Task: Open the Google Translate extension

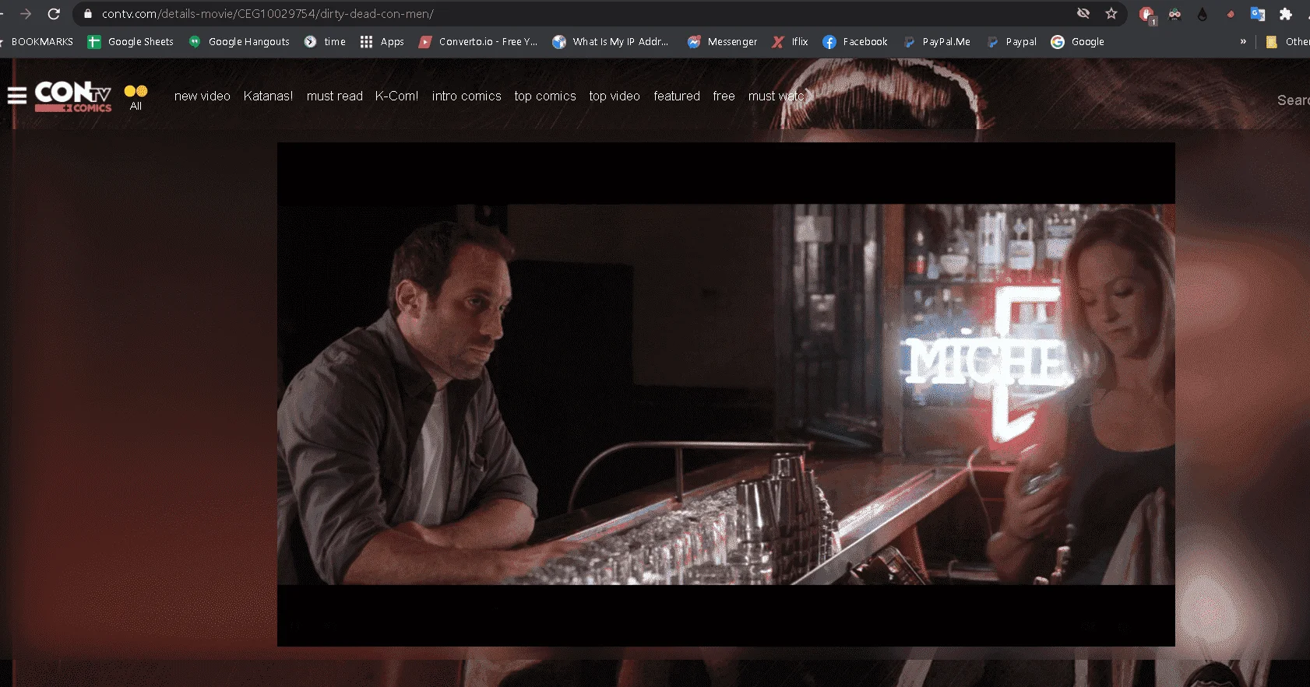Action: [x=1258, y=14]
